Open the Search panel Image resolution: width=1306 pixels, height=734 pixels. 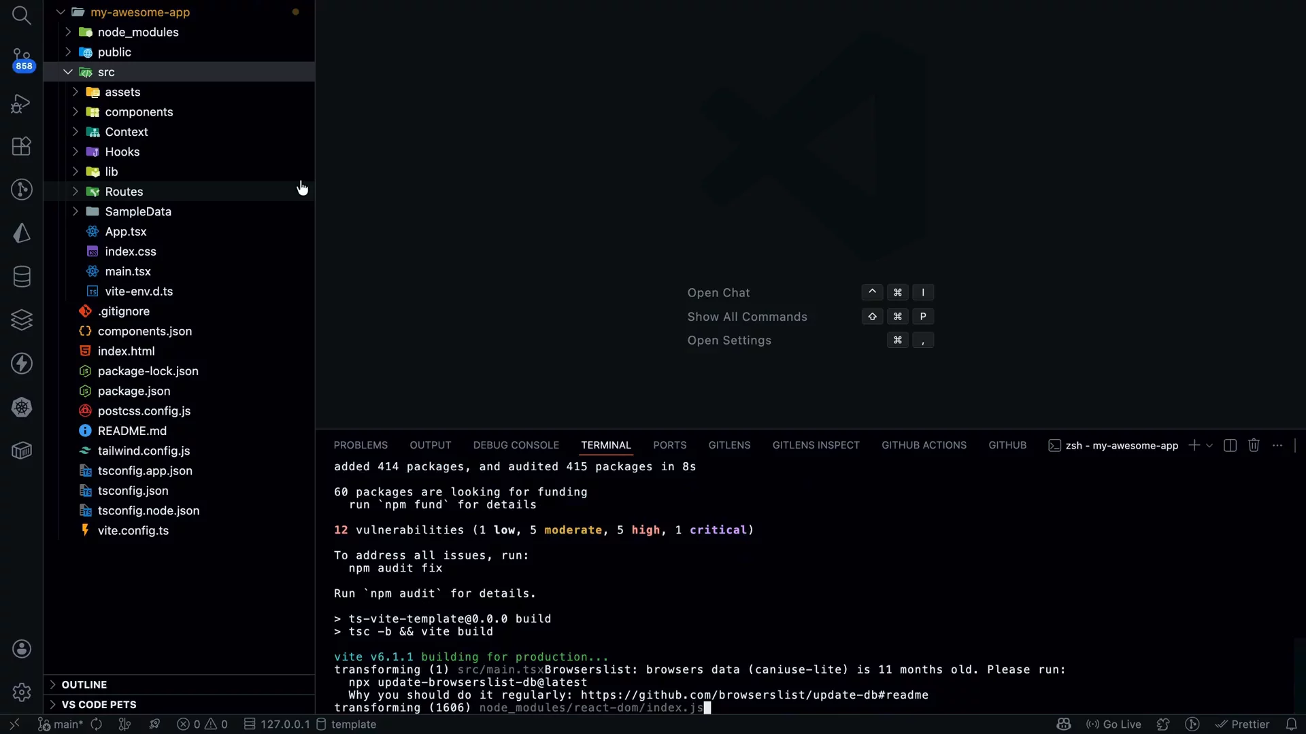(22, 16)
